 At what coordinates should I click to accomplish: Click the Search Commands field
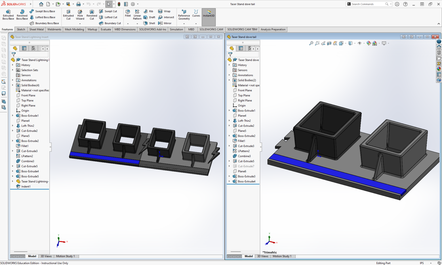pyautogui.click(x=368, y=4)
